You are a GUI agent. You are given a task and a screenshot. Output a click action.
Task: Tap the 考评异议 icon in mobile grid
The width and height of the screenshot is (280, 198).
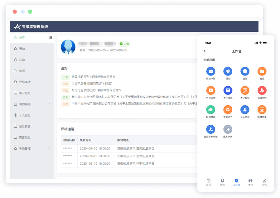click(245, 91)
